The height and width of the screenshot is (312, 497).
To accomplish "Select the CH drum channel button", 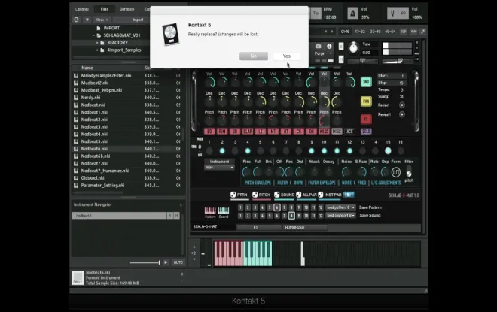I will tap(299, 132).
